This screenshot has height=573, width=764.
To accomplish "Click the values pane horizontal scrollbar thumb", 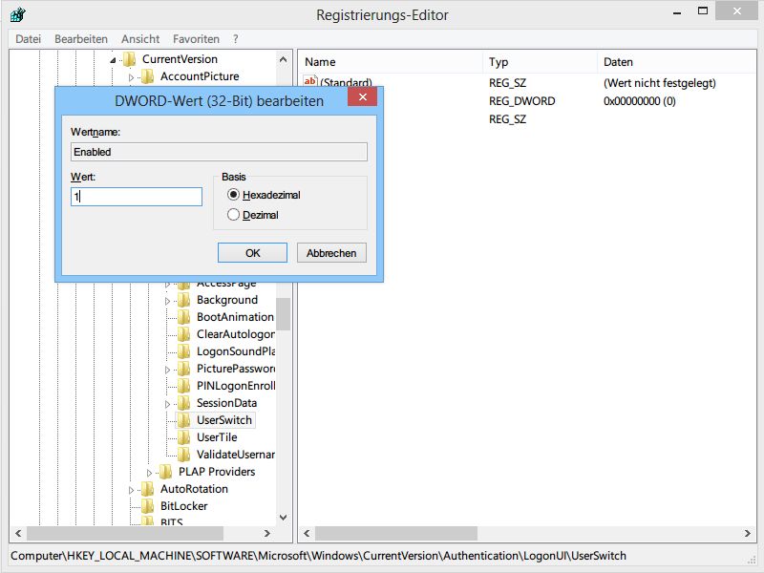I will pyautogui.click(x=396, y=534).
